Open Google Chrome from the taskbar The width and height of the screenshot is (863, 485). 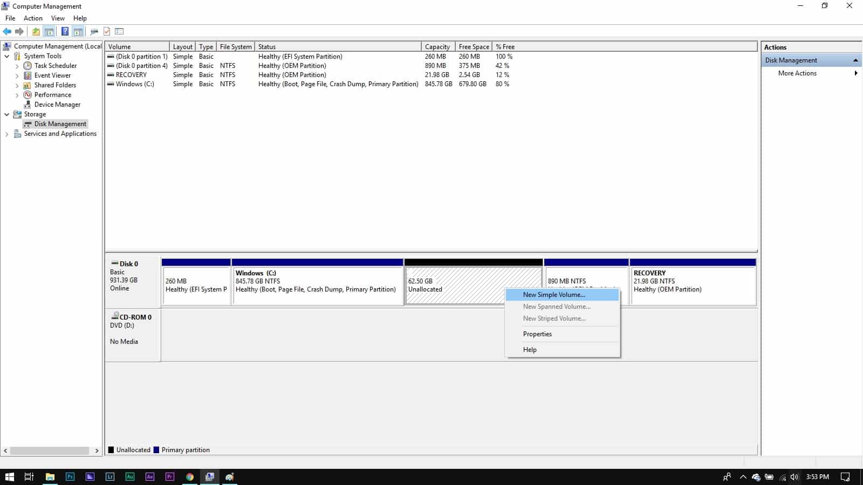point(189,476)
